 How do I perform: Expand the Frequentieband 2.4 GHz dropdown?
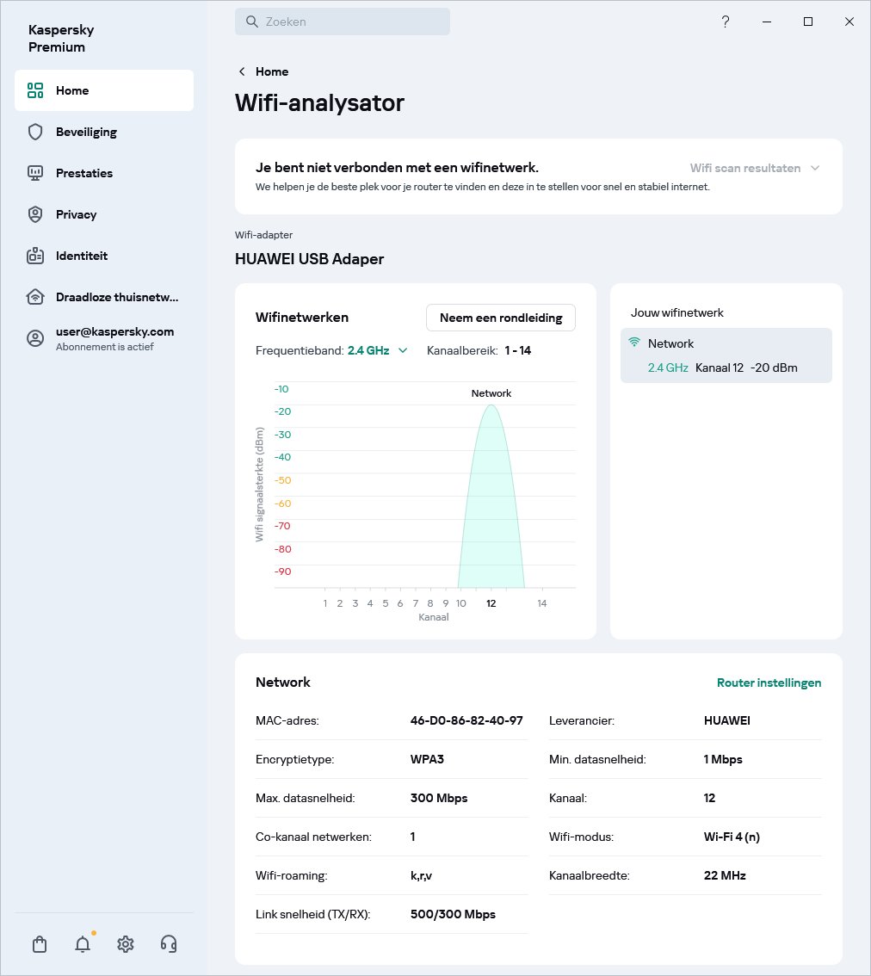pyautogui.click(x=377, y=350)
